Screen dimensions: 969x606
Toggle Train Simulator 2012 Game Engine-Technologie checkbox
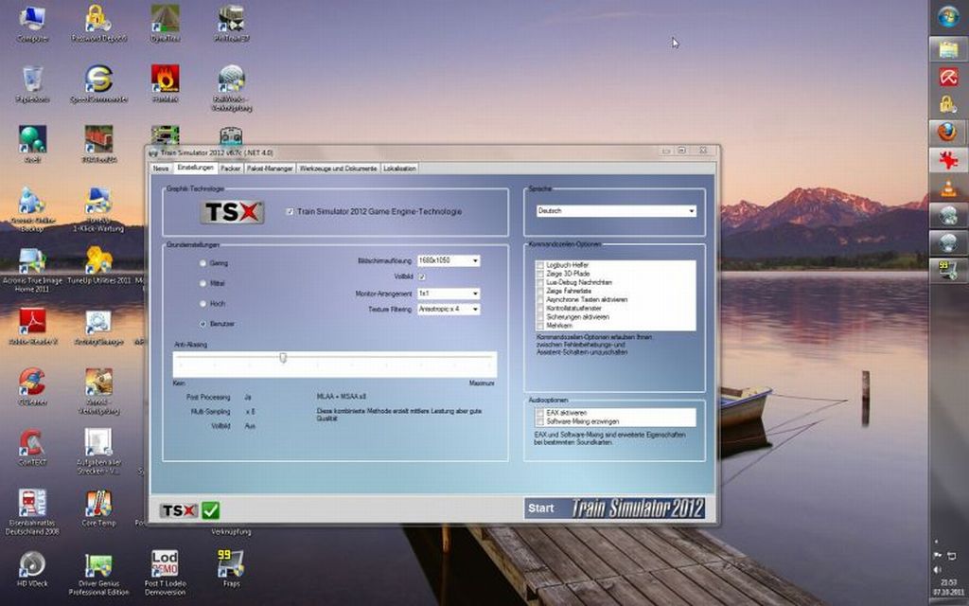291,211
